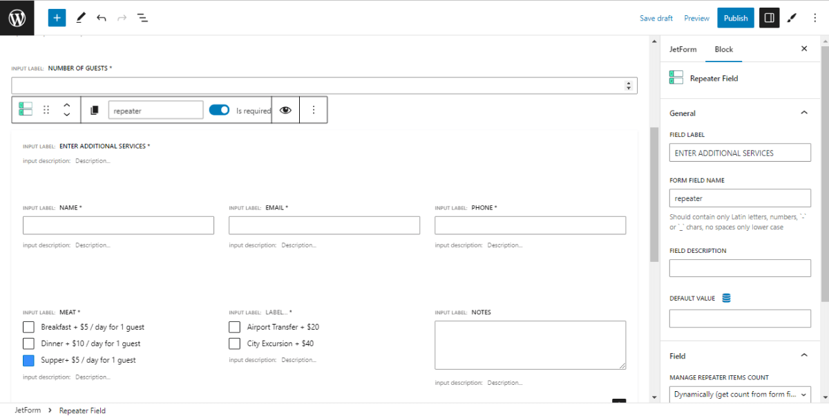Toggle the Is required switch off
This screenshot has height=416, width=829.
tap(219, 109)
